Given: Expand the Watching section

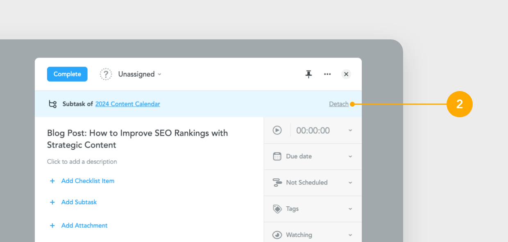Looking at the screenshot, I should (x=350, y=235).
